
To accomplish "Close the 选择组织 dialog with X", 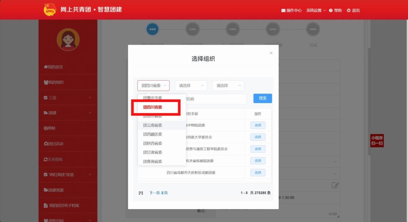I will (x=271, y=53).
